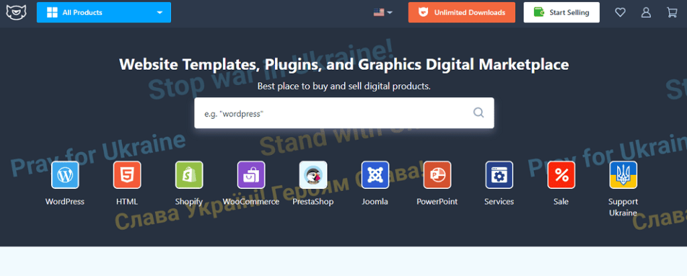Click the Website Templates marketplace heading
This screenshot has width=687, height=276.
coord(344,64)
